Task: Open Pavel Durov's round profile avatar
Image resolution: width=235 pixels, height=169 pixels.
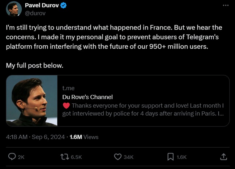Action: coord(14,9)
